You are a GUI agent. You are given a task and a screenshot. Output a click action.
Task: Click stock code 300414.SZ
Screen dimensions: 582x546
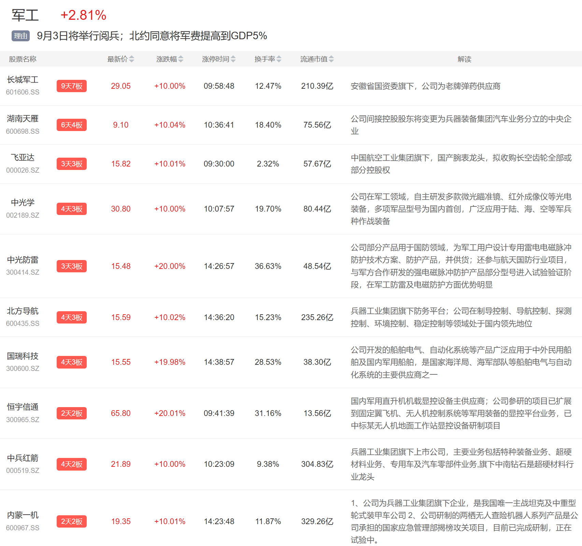tap(23, 272)
